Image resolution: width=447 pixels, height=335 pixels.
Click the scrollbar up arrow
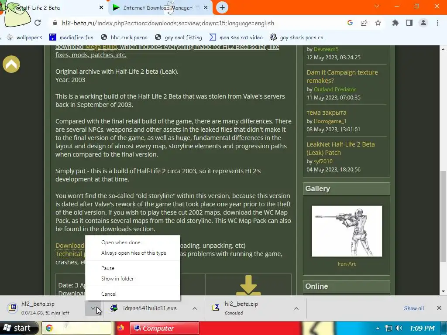(443, 49)
